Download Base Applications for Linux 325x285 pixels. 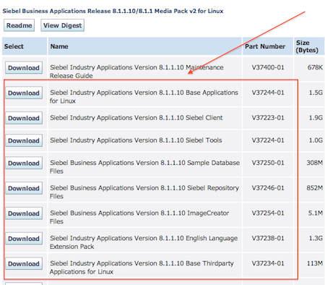coord(24,93)
